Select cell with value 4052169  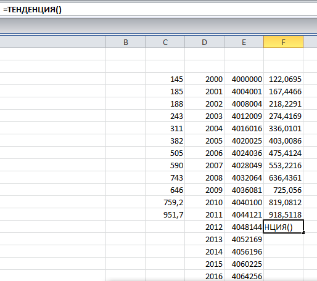(244, 239)
